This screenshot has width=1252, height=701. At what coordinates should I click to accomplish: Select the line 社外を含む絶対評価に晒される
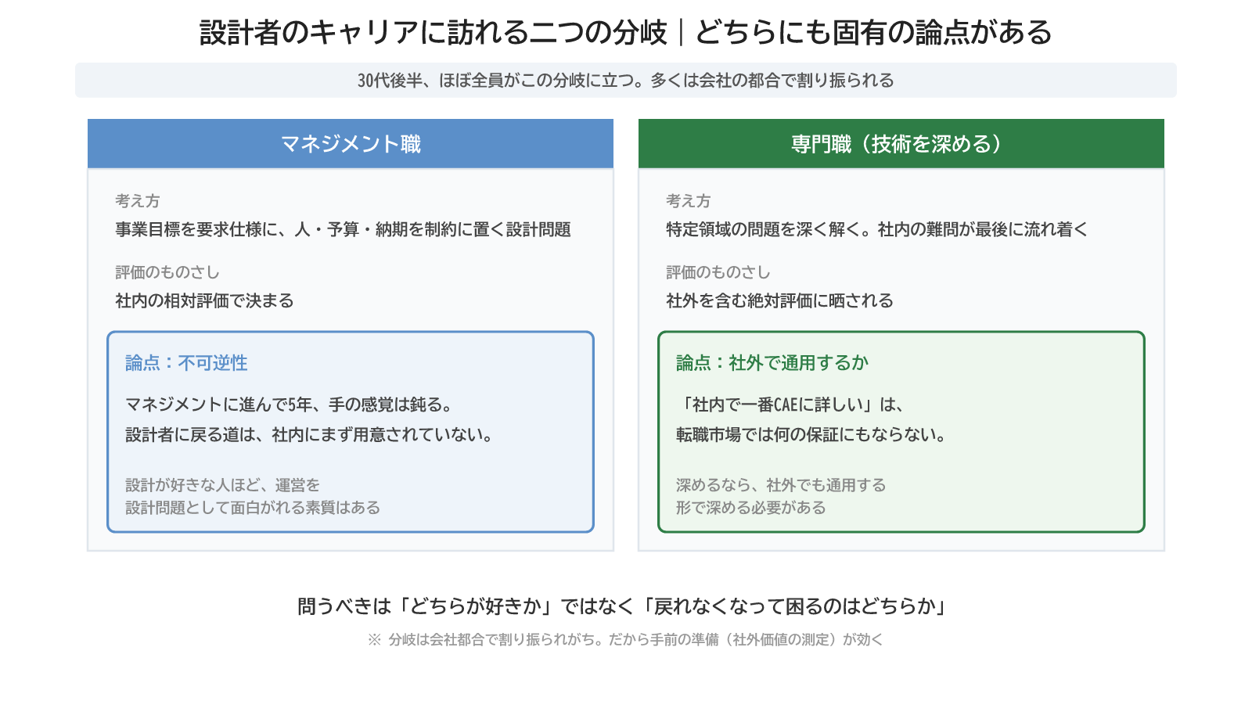[x=780, y=301]
